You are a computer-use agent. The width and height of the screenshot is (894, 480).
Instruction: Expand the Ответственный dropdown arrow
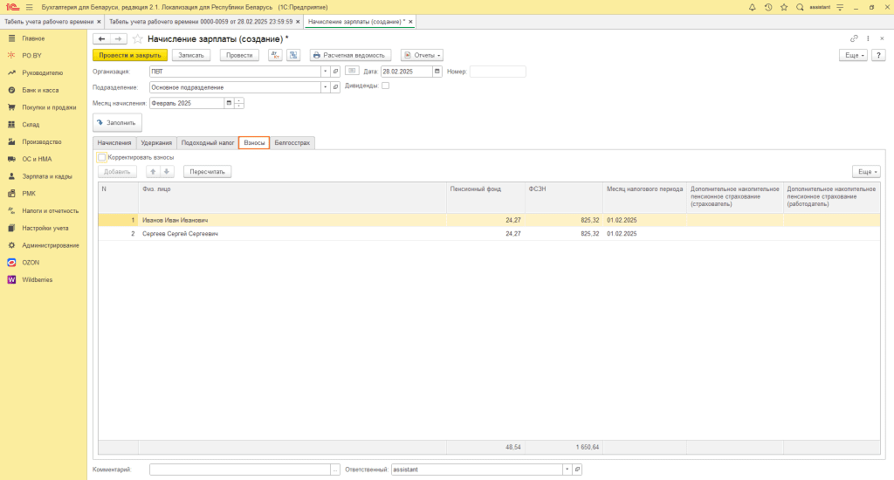567,470
